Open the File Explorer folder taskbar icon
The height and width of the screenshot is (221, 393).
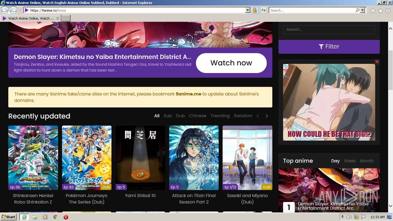[35, 217]
